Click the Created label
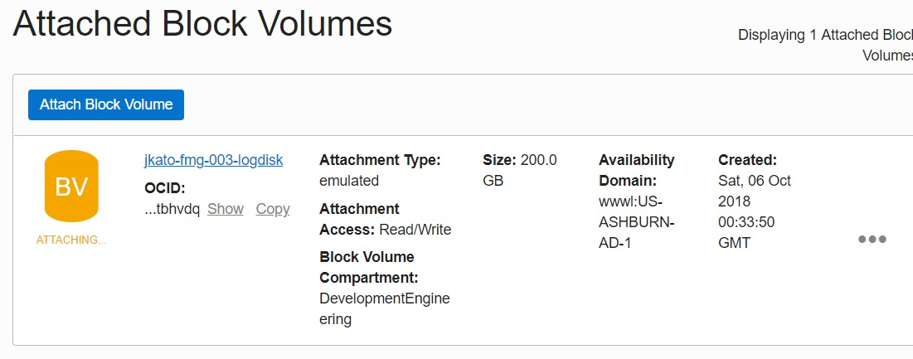This screenshot has width=913, height=359. 747,160
